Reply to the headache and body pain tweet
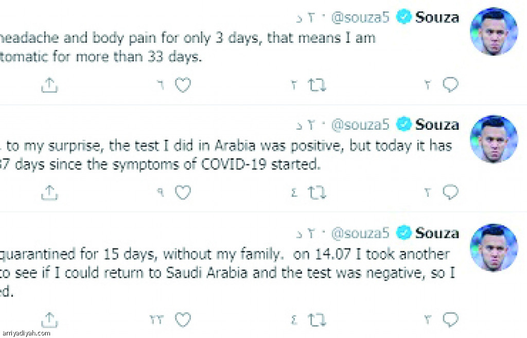527x338 pixels. coord(450,86)
